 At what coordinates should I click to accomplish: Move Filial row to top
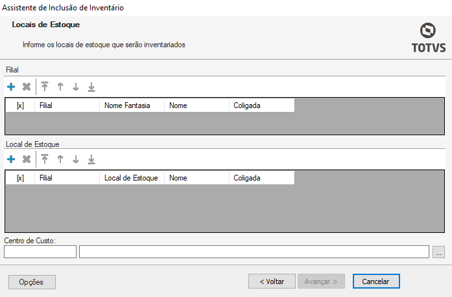pyautogui.click(x=45, y=87)
